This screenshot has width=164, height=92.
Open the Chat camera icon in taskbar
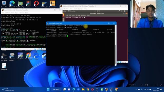pyautogui.click(x=69, y=89)
